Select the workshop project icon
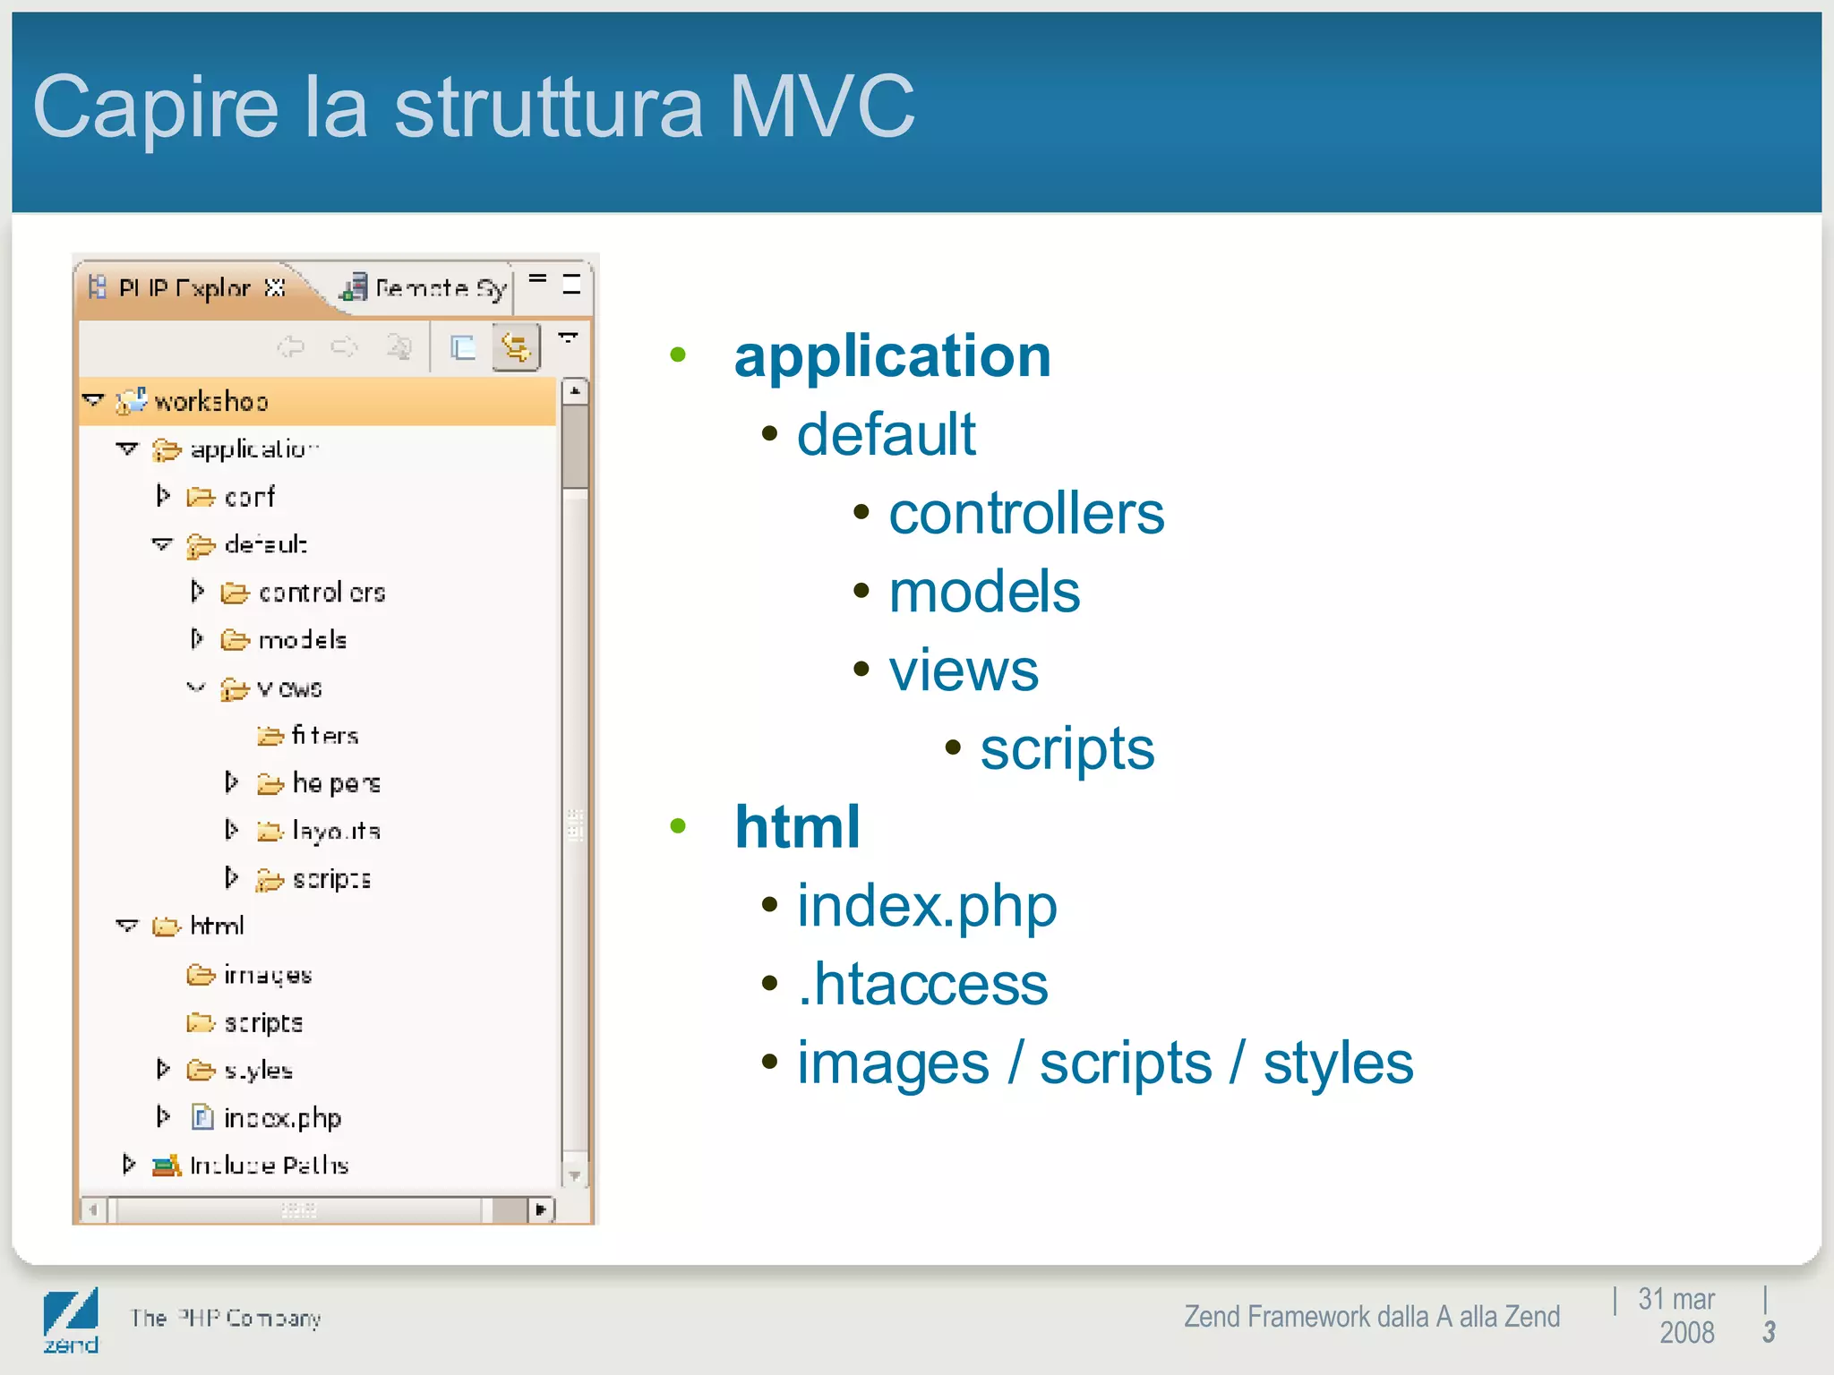Image resolution: width=1834 pixels, height=1375 pixels. point(132,400)
